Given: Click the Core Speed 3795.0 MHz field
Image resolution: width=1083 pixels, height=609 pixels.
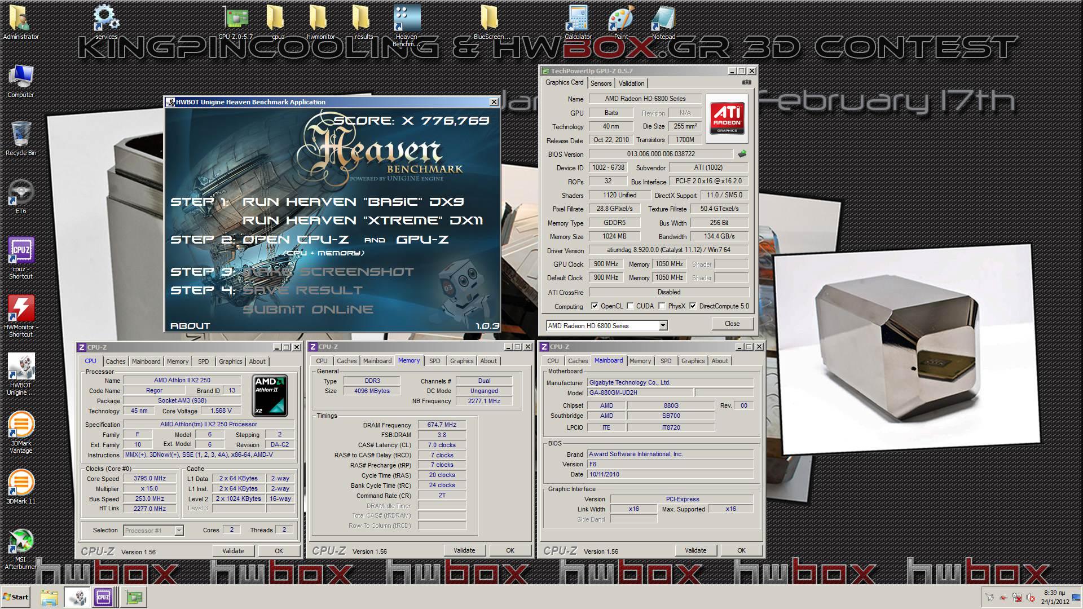Looking at the screenshot, I should click(x=149, y=478).
